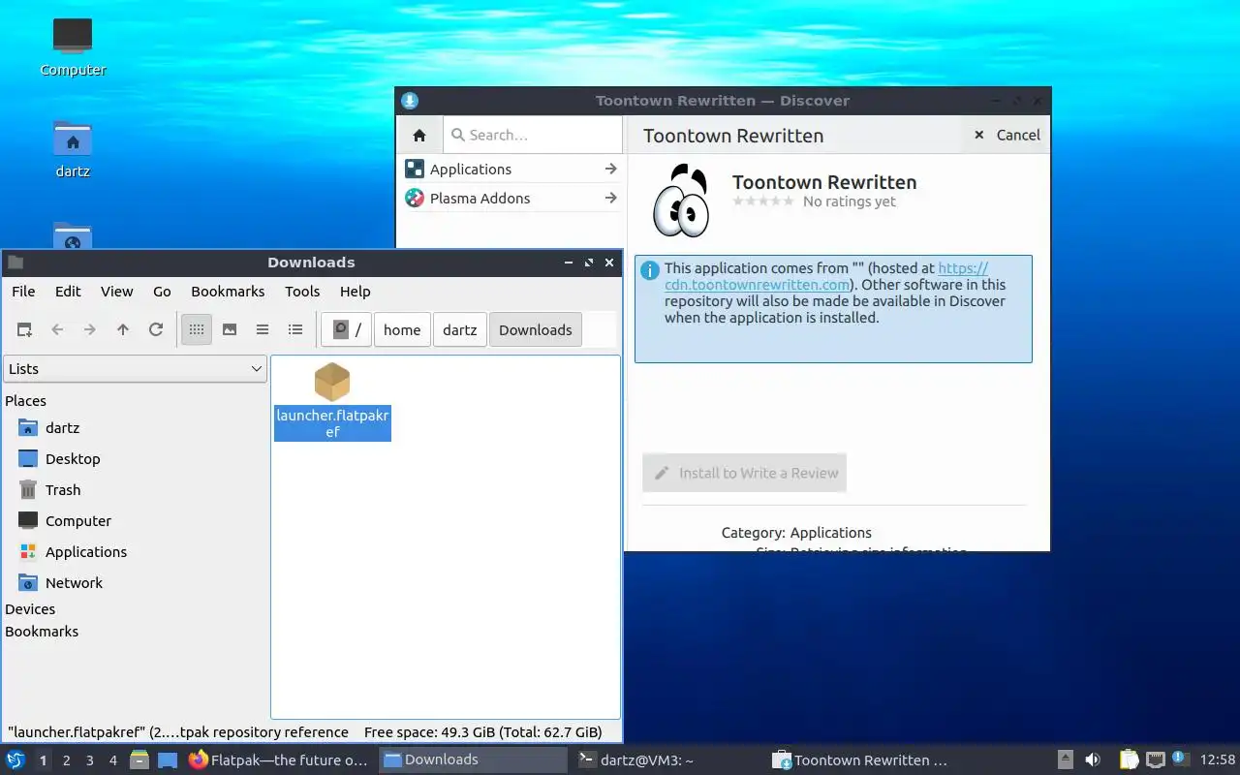Viewport: 1240px width, 775px height.
Task: Open volume control in system tray
Action: 1093,759
